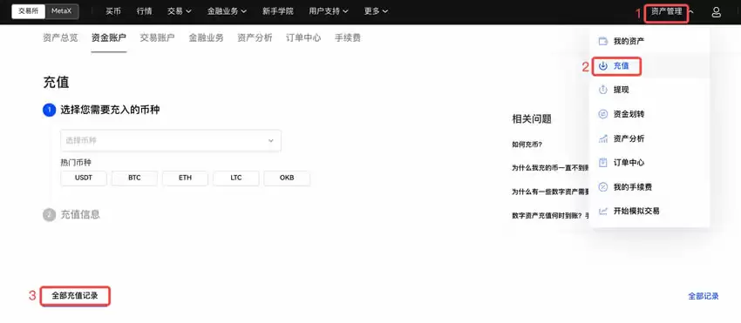The width and height of the screenshot is (741, 323).
Task: Click the transfer icon beside 资金划转
Action: click(x=603, y=114)
